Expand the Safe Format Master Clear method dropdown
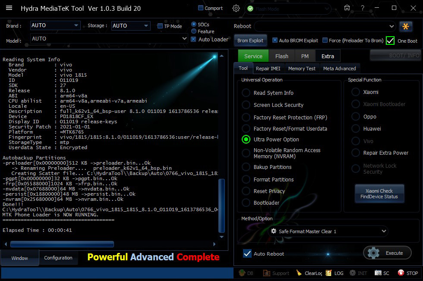 pyautogui.click(x=384, y=231)
